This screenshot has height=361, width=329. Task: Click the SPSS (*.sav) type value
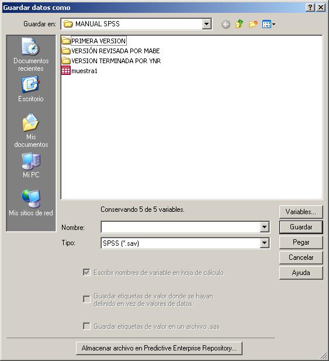tap(121, 243)
